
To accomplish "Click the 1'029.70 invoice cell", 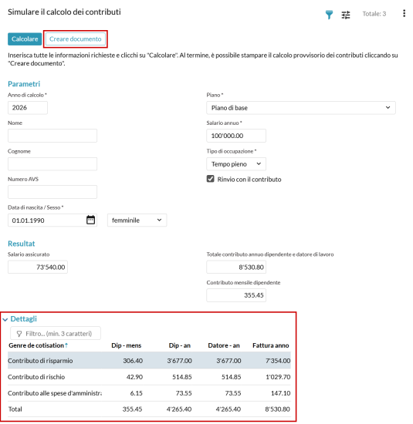I will [278, 377].
